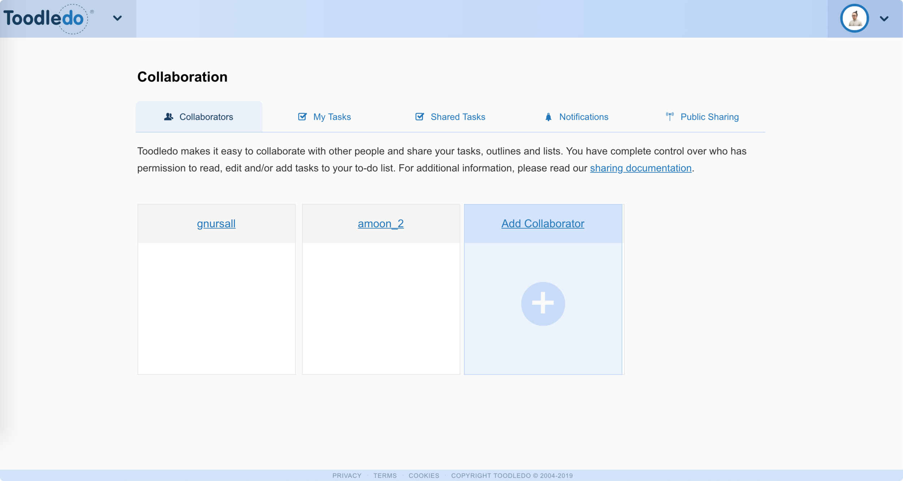Click the Shared Tasks checkmark icon
903x481 pixels.
point(419,116)
